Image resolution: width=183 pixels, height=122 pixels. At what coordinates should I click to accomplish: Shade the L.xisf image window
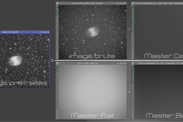coord(43,32)
